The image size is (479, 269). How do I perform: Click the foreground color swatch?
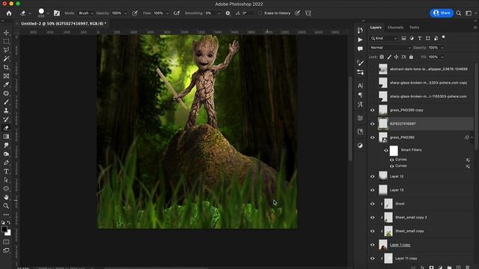(x=4, y=229)
